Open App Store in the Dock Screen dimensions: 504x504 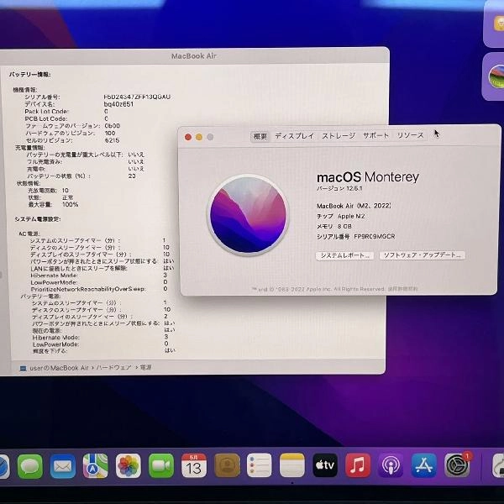pos(423,465)
